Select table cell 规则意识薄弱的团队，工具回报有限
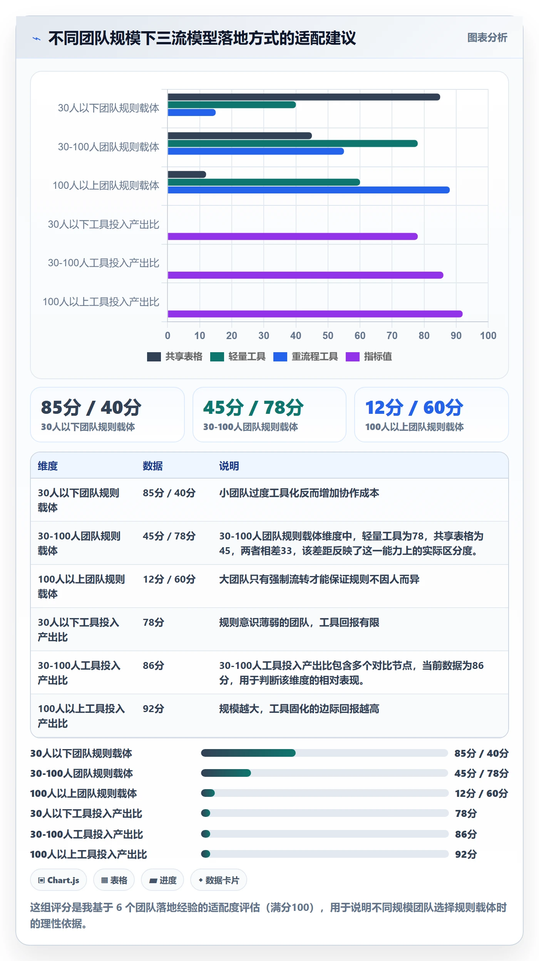 click(299, 622)
